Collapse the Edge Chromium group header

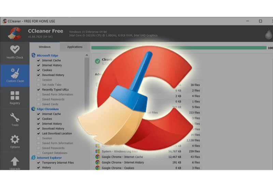tap(47, 109)
